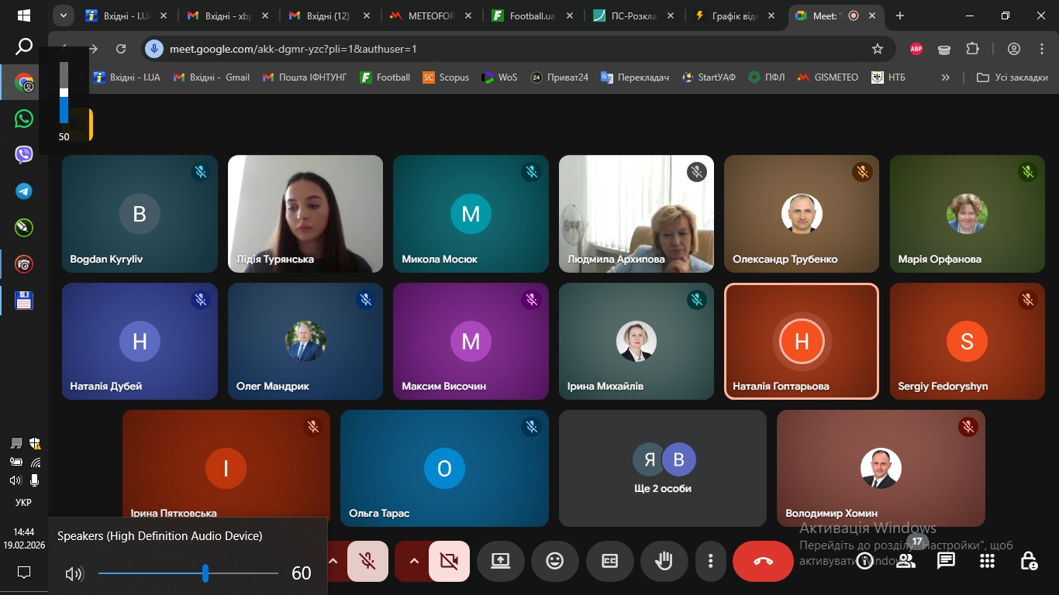Open the activities grid icon
Viewport: 1059px width, 595px height.
(987, 561)
